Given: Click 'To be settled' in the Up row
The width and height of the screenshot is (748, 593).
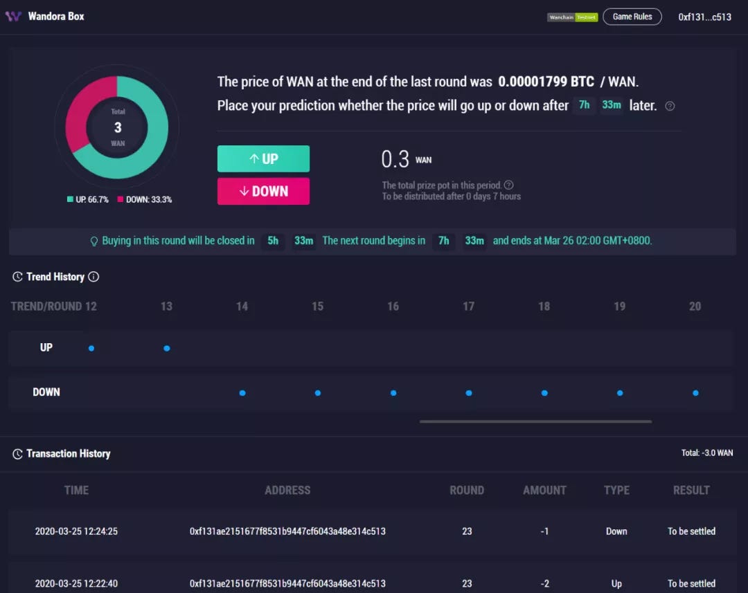Looking at the screenshot, I should pos(691,583).
